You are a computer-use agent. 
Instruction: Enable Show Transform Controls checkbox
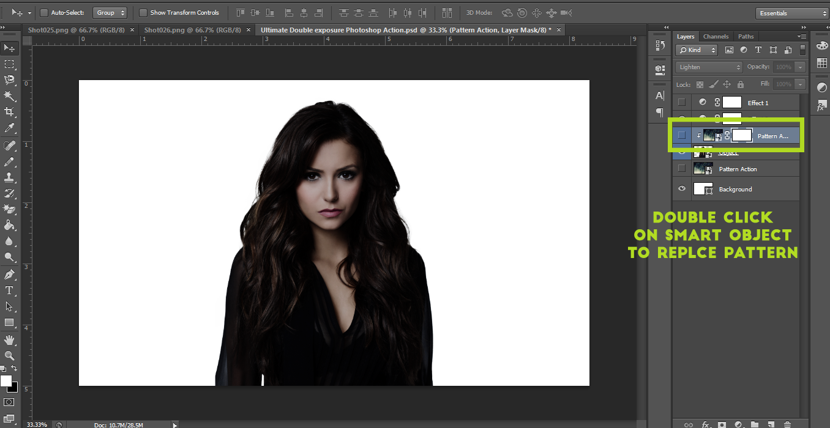(143, 13)
